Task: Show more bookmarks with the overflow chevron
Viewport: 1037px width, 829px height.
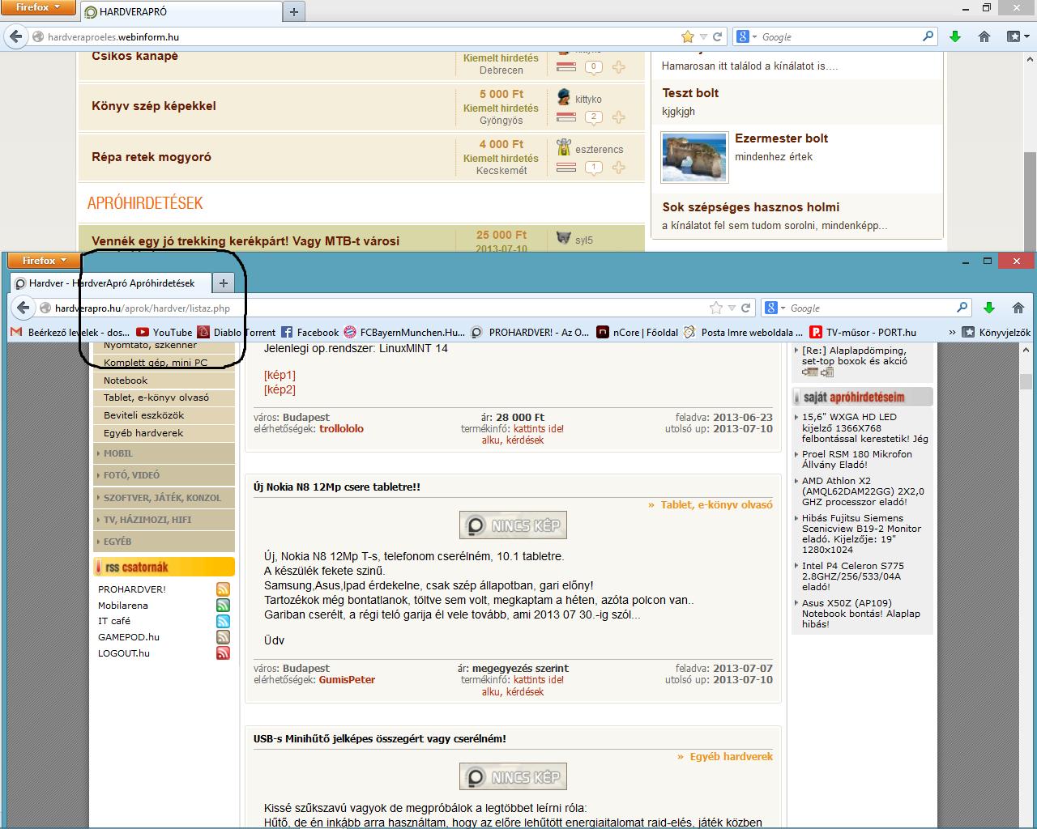Action: pyautogui.click(x=951, y=332)
